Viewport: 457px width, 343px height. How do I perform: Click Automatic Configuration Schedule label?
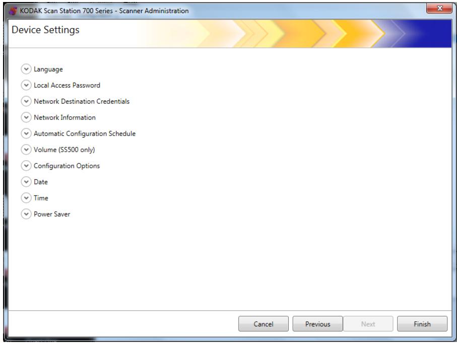coord(85,133)
